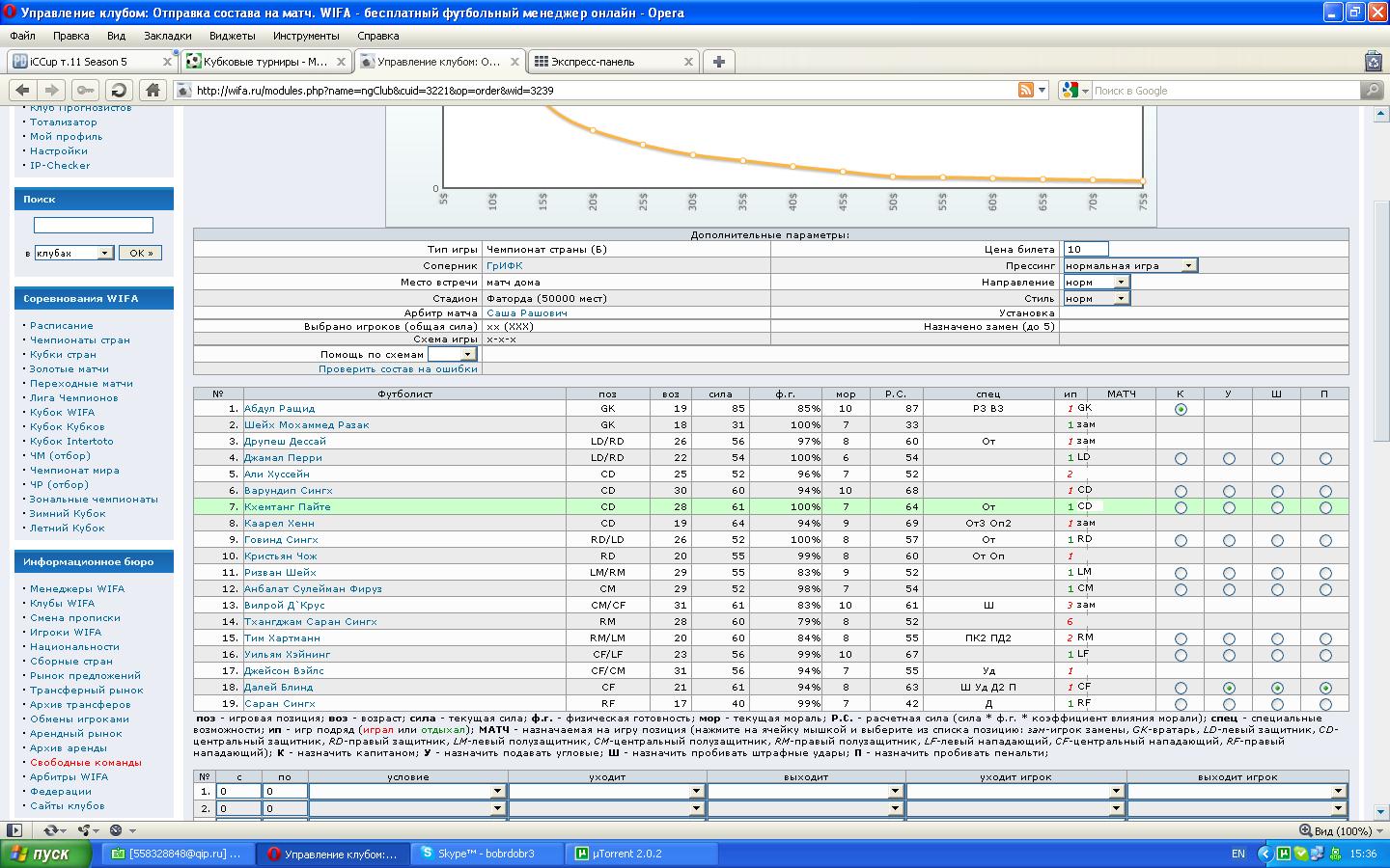The width and height of the screenshot is (1390, 868).
Task: Open the Помощь по схемам dropdown
Action: [452, 354]
